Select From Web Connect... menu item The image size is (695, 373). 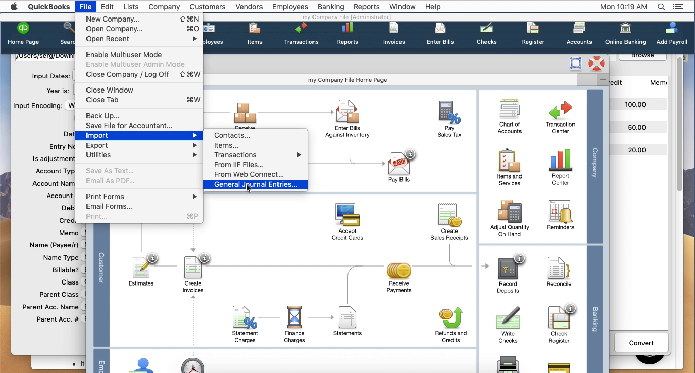256,174
